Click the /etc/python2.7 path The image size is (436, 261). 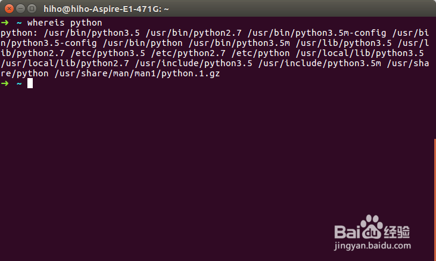point(190,53)
